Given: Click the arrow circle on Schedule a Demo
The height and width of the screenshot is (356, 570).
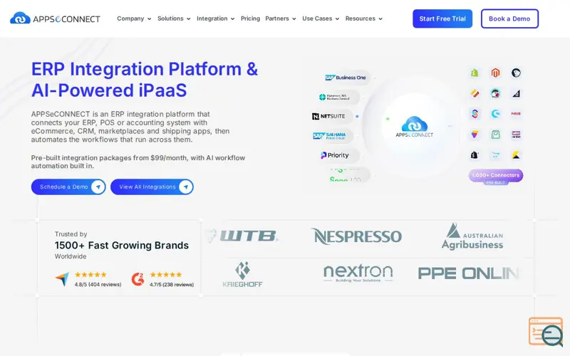Looking at the screenshot, I should 98,187.
